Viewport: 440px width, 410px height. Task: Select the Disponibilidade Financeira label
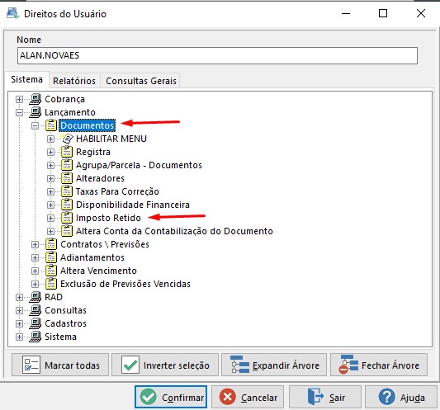[x=133, y=205]
